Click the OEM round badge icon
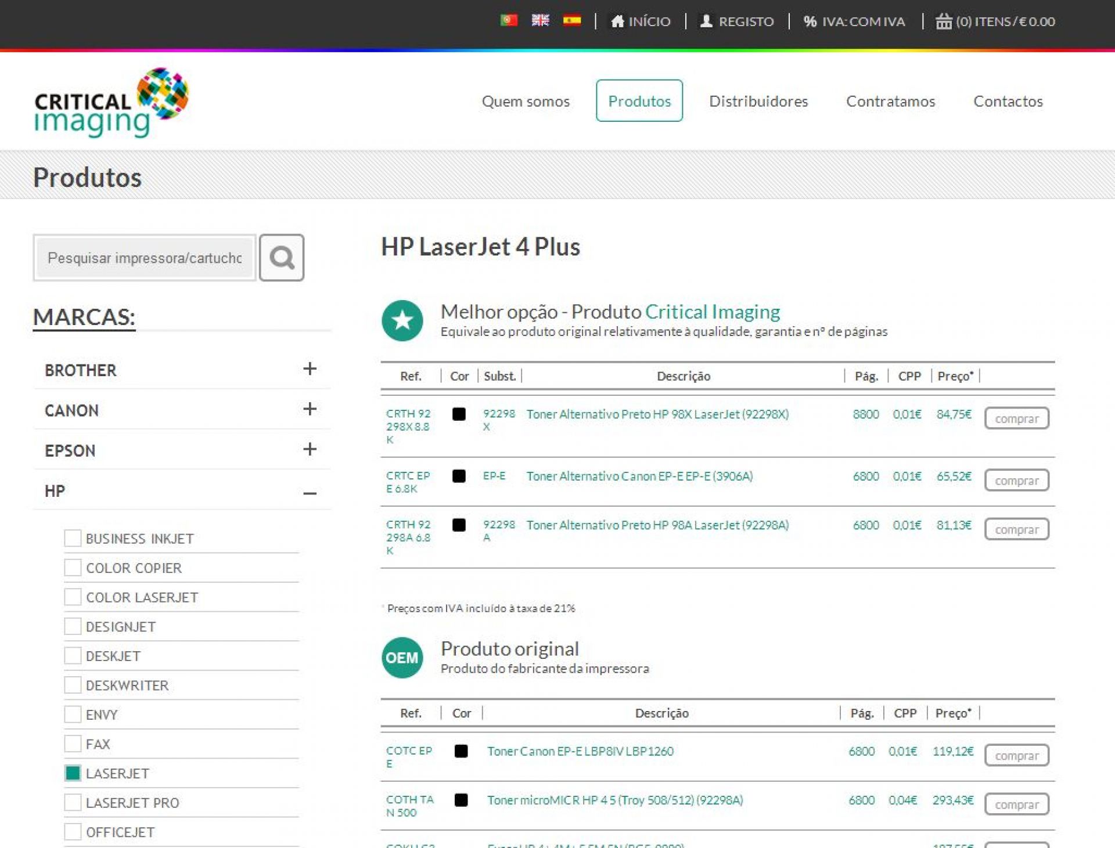 tap(402, 658)
